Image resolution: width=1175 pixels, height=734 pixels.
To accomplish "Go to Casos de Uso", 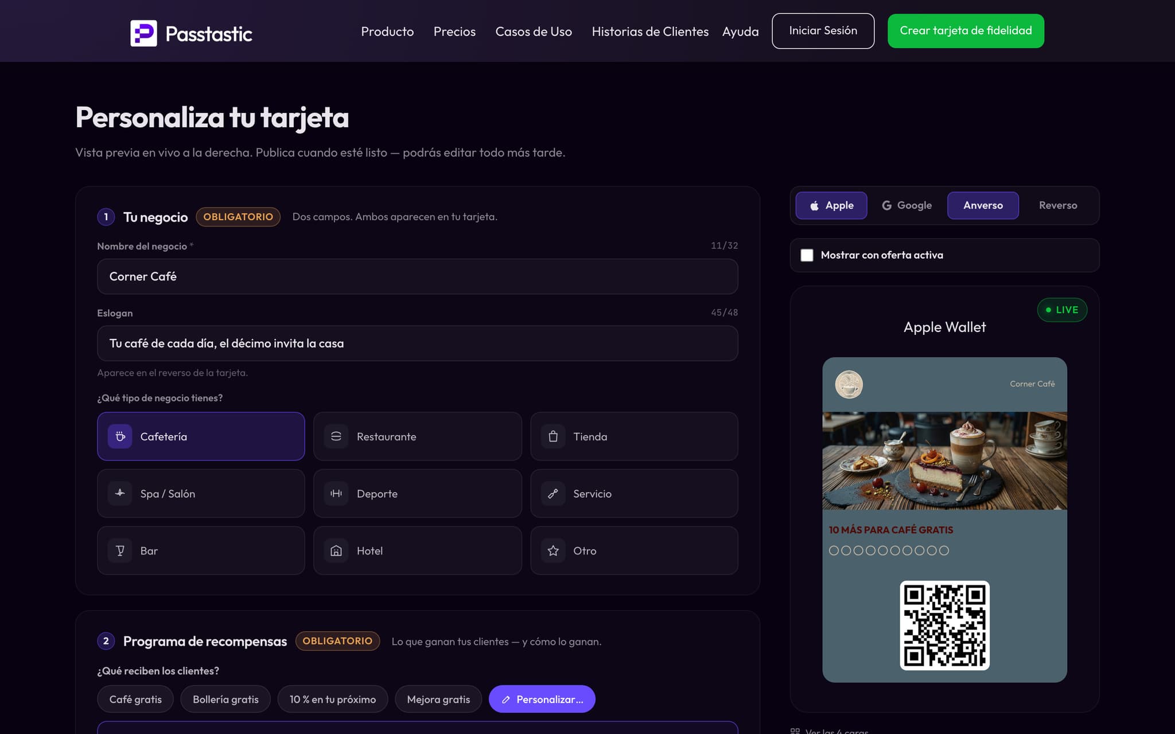I will [534, 32].
